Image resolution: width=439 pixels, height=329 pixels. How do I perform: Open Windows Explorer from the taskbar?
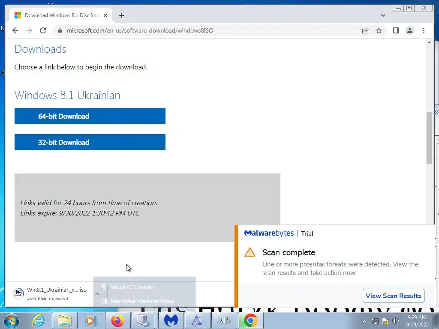[65, 320]
